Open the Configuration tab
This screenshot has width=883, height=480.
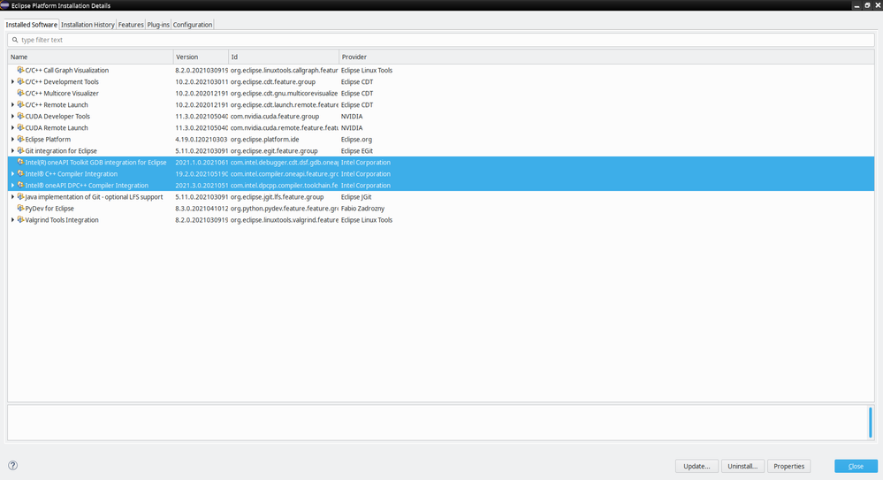(193, 25)
